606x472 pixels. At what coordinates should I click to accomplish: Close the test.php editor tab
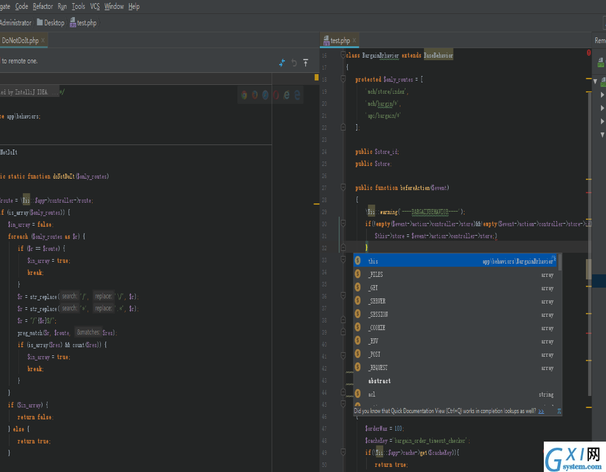click(354, 40)
